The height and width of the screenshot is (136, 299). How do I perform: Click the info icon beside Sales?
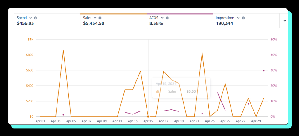(100, 18)
